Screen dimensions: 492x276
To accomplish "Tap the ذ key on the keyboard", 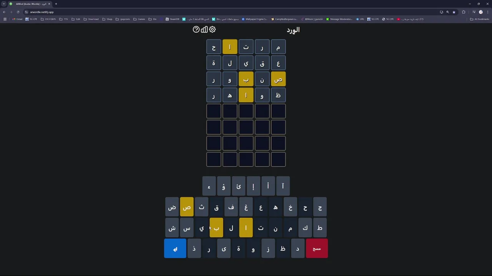I will 194,249.
